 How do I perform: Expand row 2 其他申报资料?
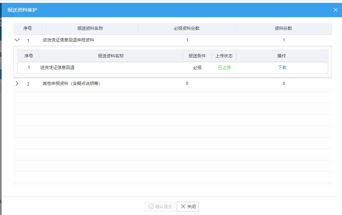(17, 83)
